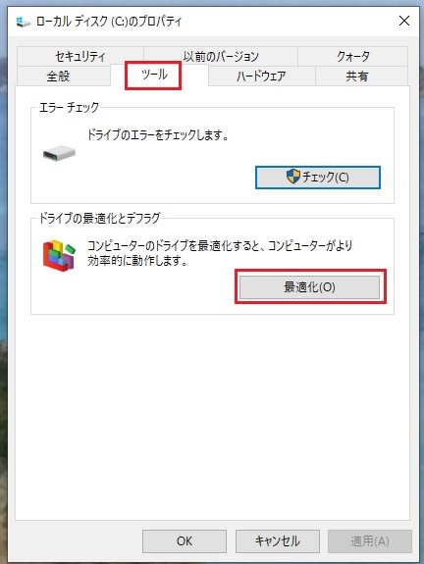Switch to the セキュリティ tab
Viewport: 424px width, 564px height.
(x=79, y=56)
